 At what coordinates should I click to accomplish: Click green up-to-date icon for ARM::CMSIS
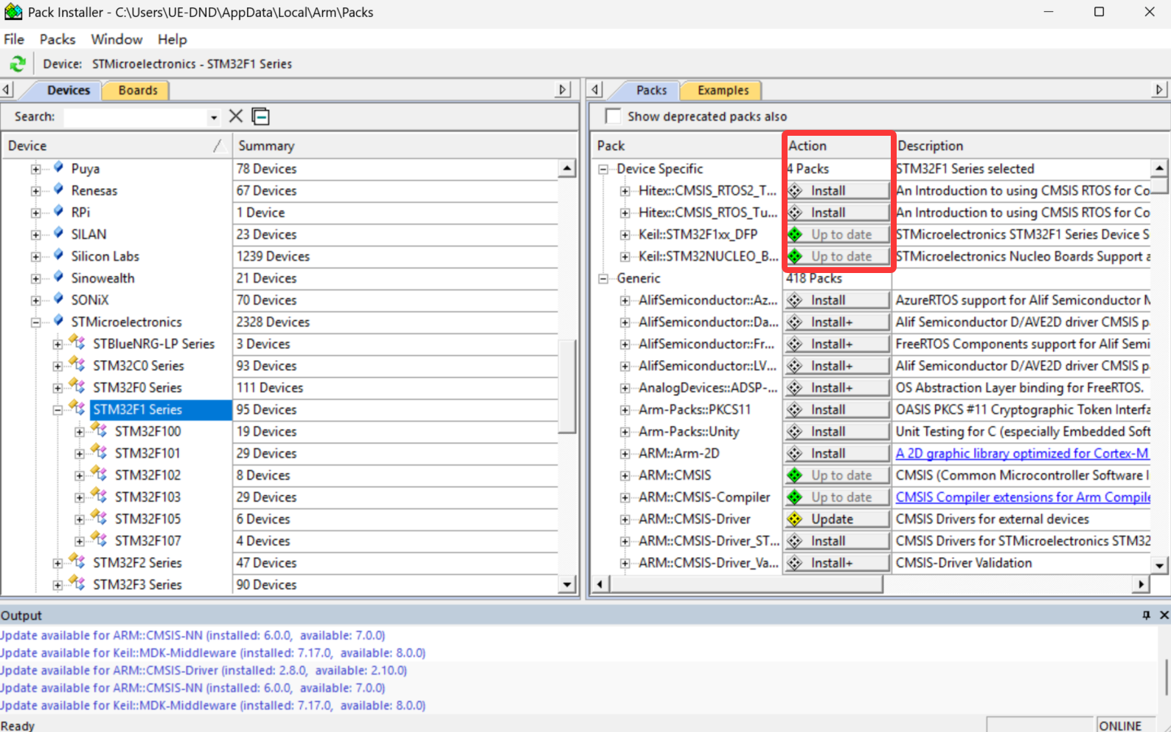point(795,475)
